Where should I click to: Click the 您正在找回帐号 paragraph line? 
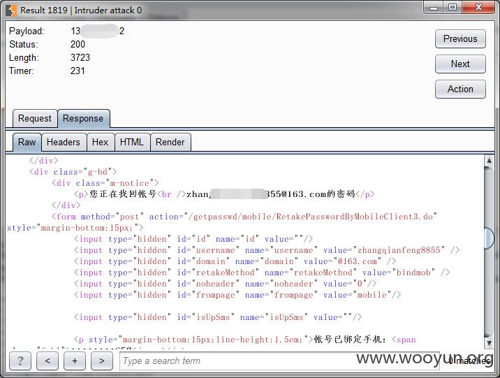point(224,194)
